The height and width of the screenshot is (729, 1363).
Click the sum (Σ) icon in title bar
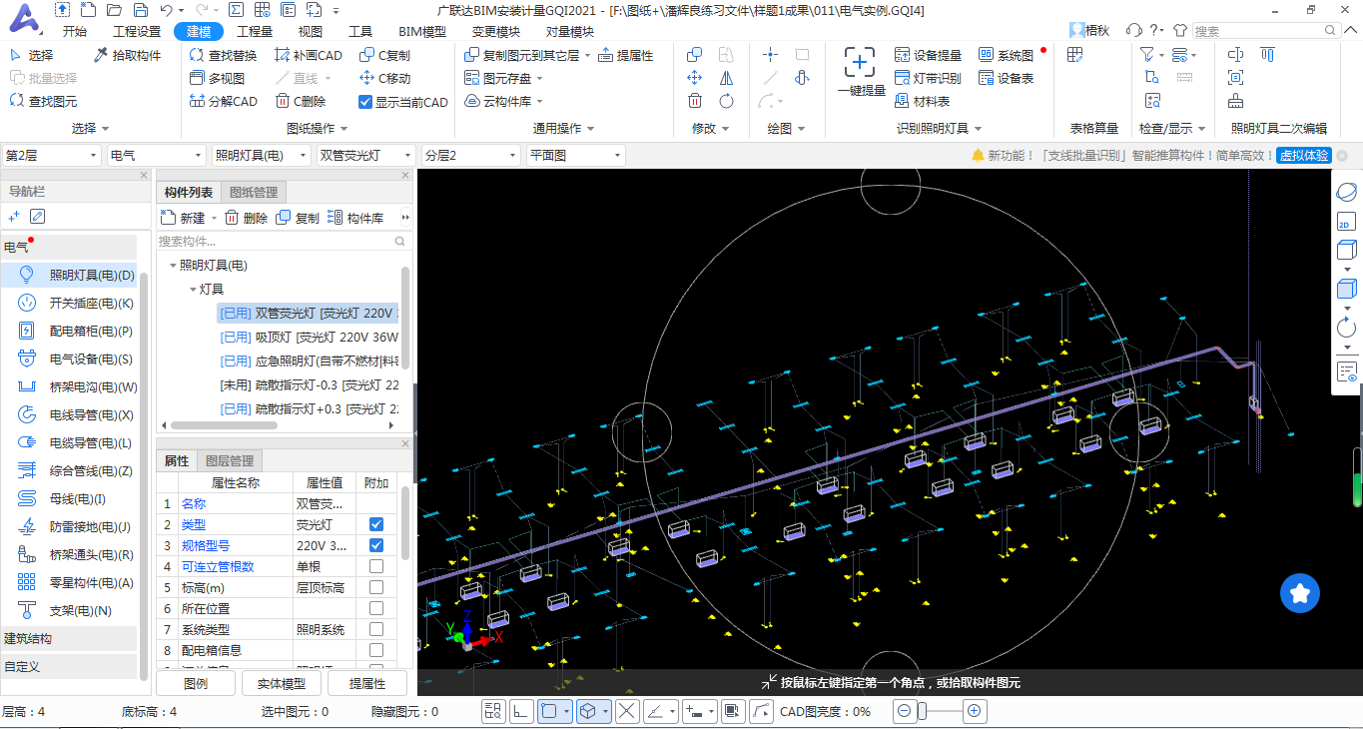tap(236, 10)
